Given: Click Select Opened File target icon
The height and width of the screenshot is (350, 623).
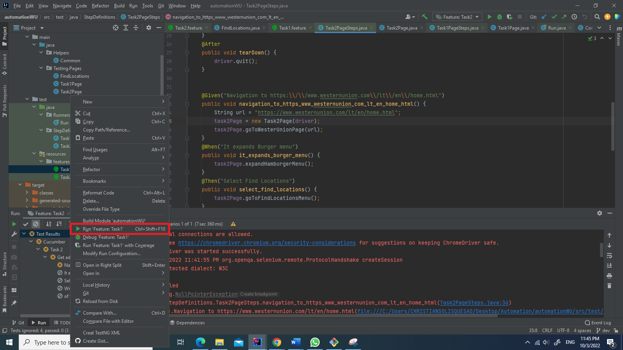Looking at the screenshot, I should [x=116, y=28].
